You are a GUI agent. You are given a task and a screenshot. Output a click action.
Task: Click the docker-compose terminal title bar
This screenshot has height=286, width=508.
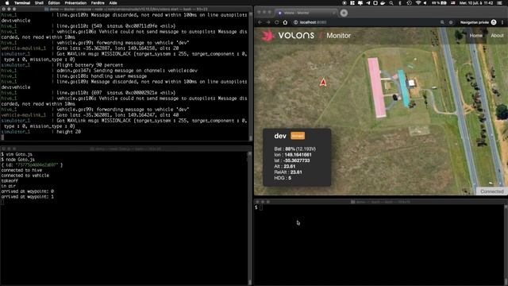click(x=126, y=9)
